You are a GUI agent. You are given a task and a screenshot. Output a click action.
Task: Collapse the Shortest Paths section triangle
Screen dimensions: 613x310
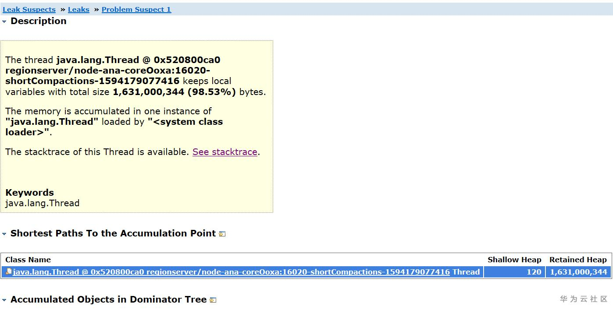tap(4, 234)
